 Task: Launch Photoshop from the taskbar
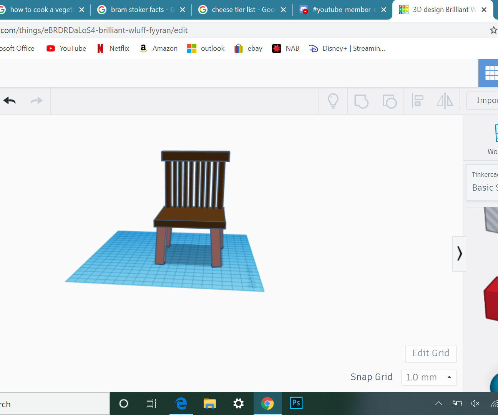(x=296, y=403)
